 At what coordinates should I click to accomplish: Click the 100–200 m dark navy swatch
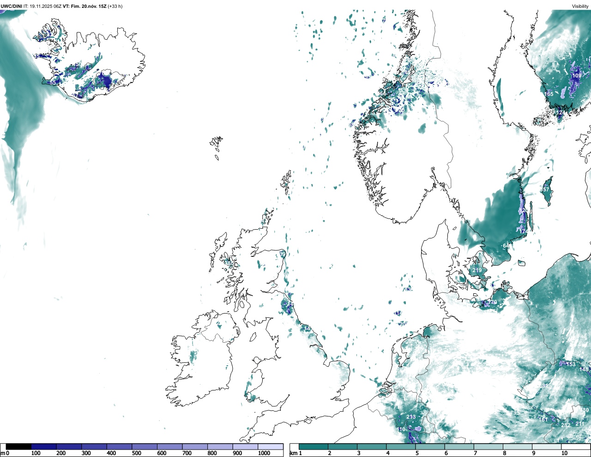[44, 446]
